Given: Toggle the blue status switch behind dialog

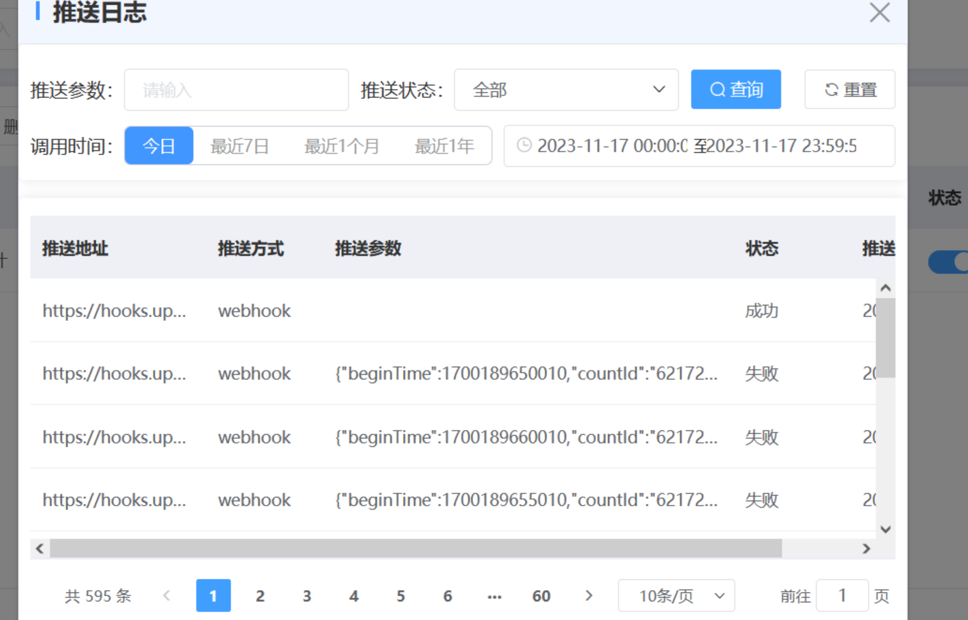Looking at the screenshot, I should (949, 262).
